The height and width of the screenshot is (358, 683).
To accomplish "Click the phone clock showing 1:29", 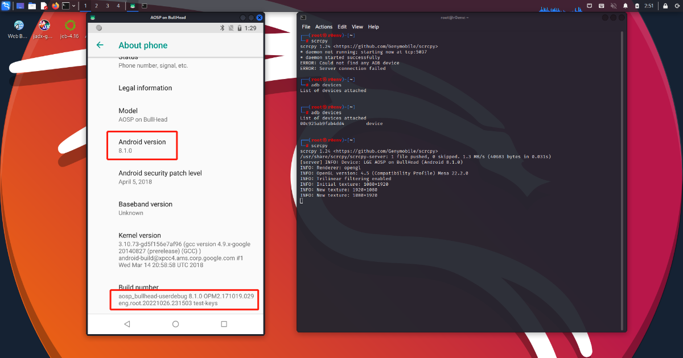I will 250,28.
